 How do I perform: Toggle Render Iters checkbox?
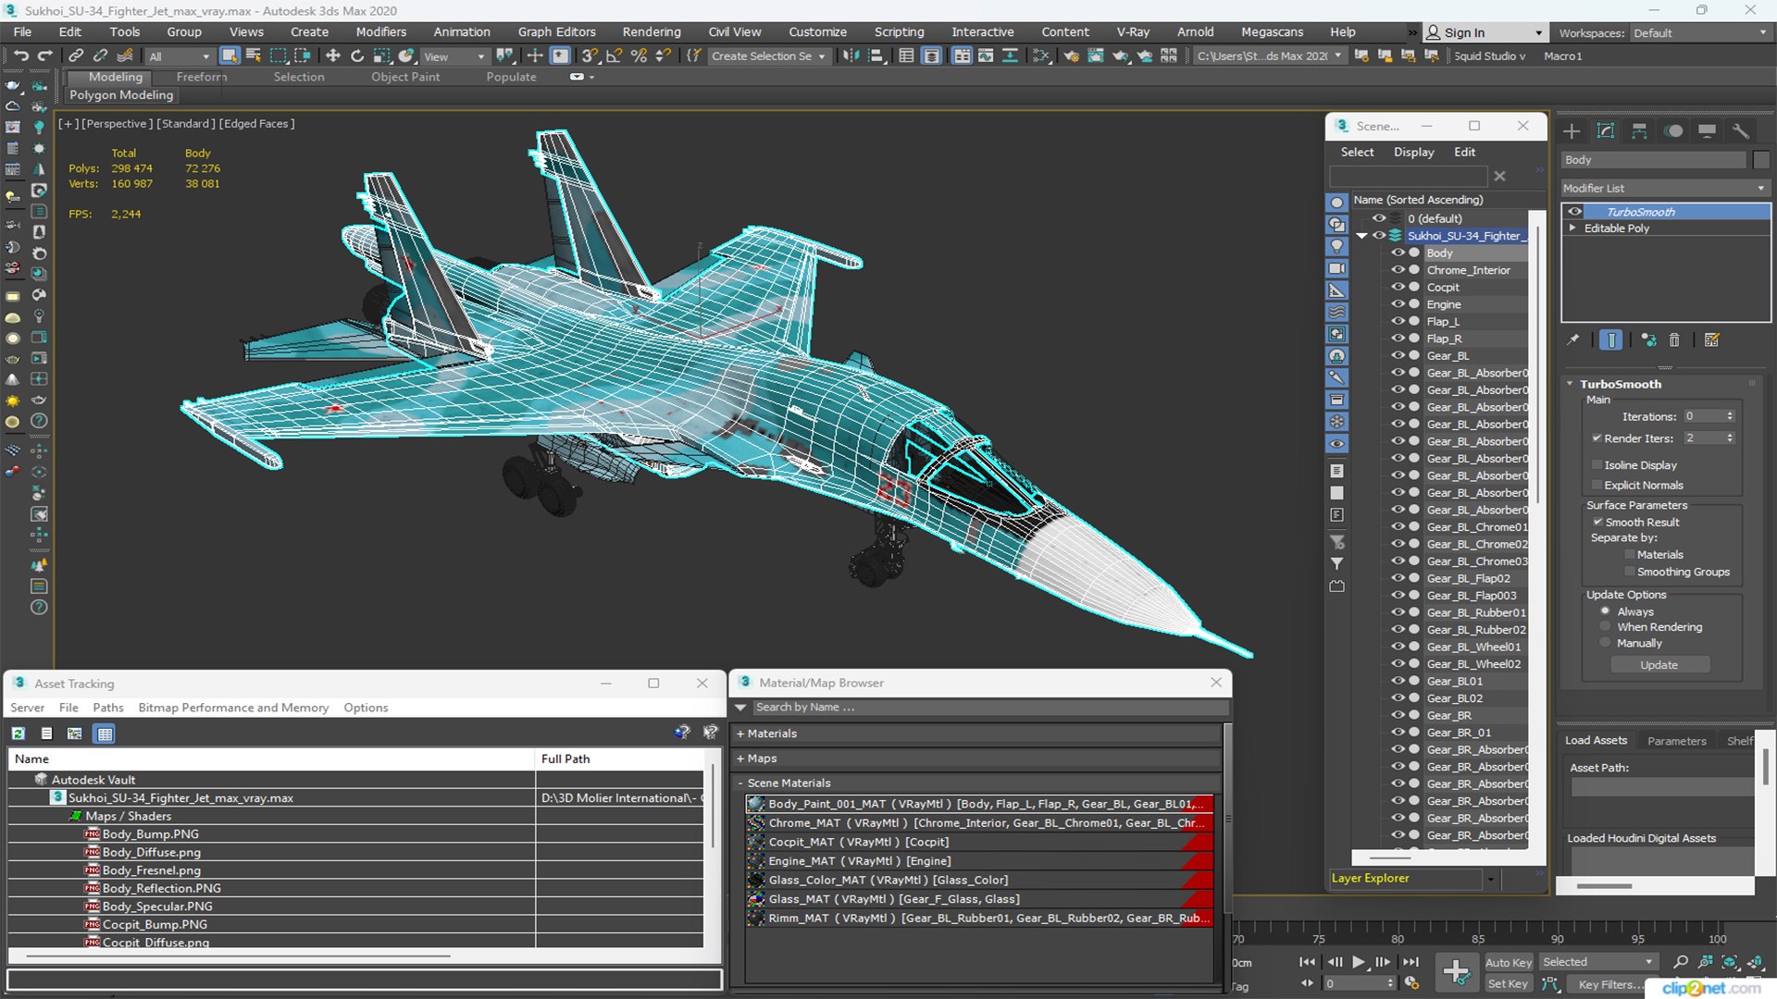tap(1597, 438)
